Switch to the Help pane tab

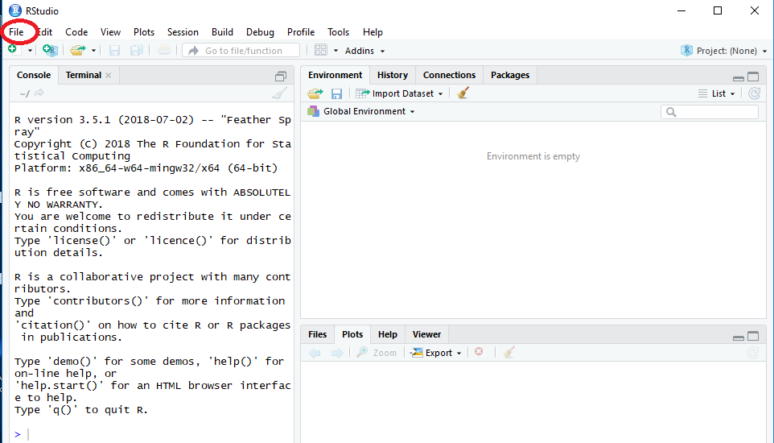point(388,335)
